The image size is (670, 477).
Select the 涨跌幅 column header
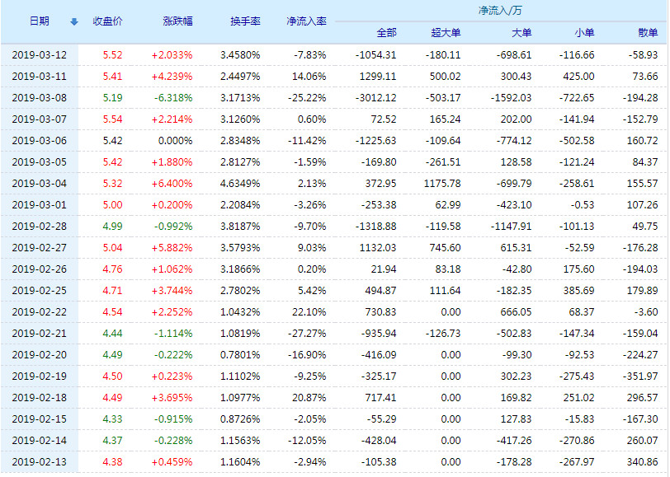pyautogui.click(x=178, y=21)
